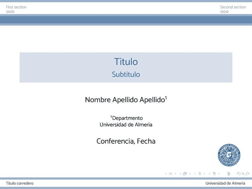Jump to next section arrow

(x=219, y=174)
